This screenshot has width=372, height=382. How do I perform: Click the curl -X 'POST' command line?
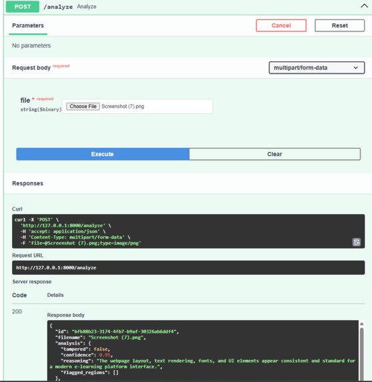pyautogui.click(x=37, y=220)
